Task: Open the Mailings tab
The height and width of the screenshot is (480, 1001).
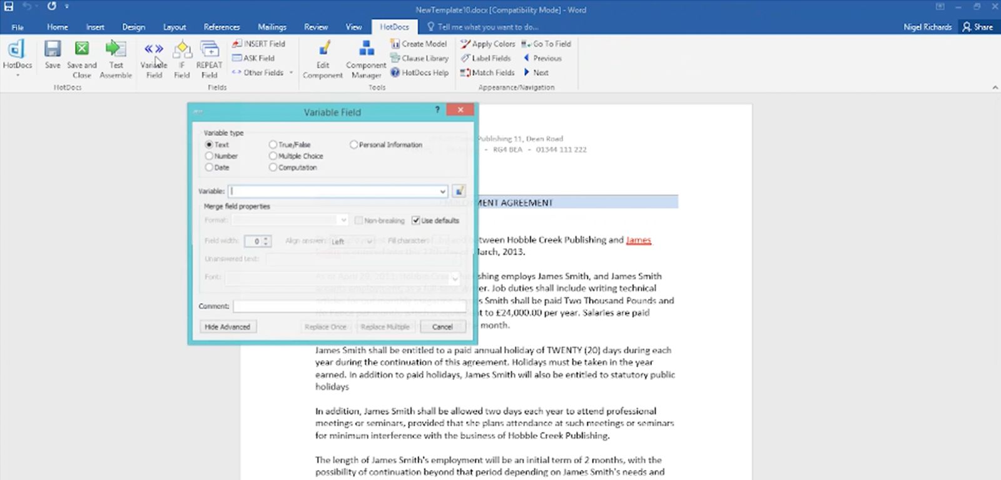Action: pos(272,27)
